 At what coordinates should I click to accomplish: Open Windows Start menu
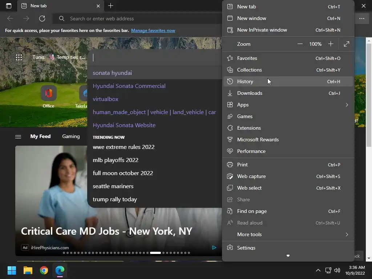tap(12, 270)
